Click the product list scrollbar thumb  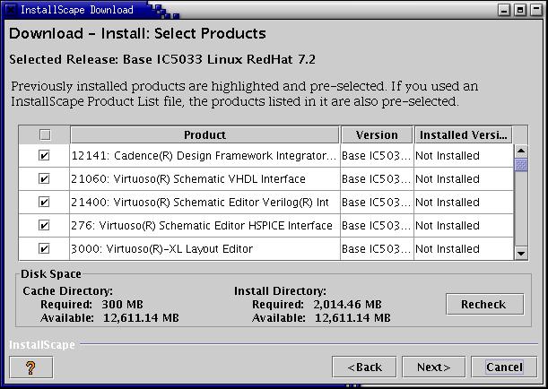[521, 164]
